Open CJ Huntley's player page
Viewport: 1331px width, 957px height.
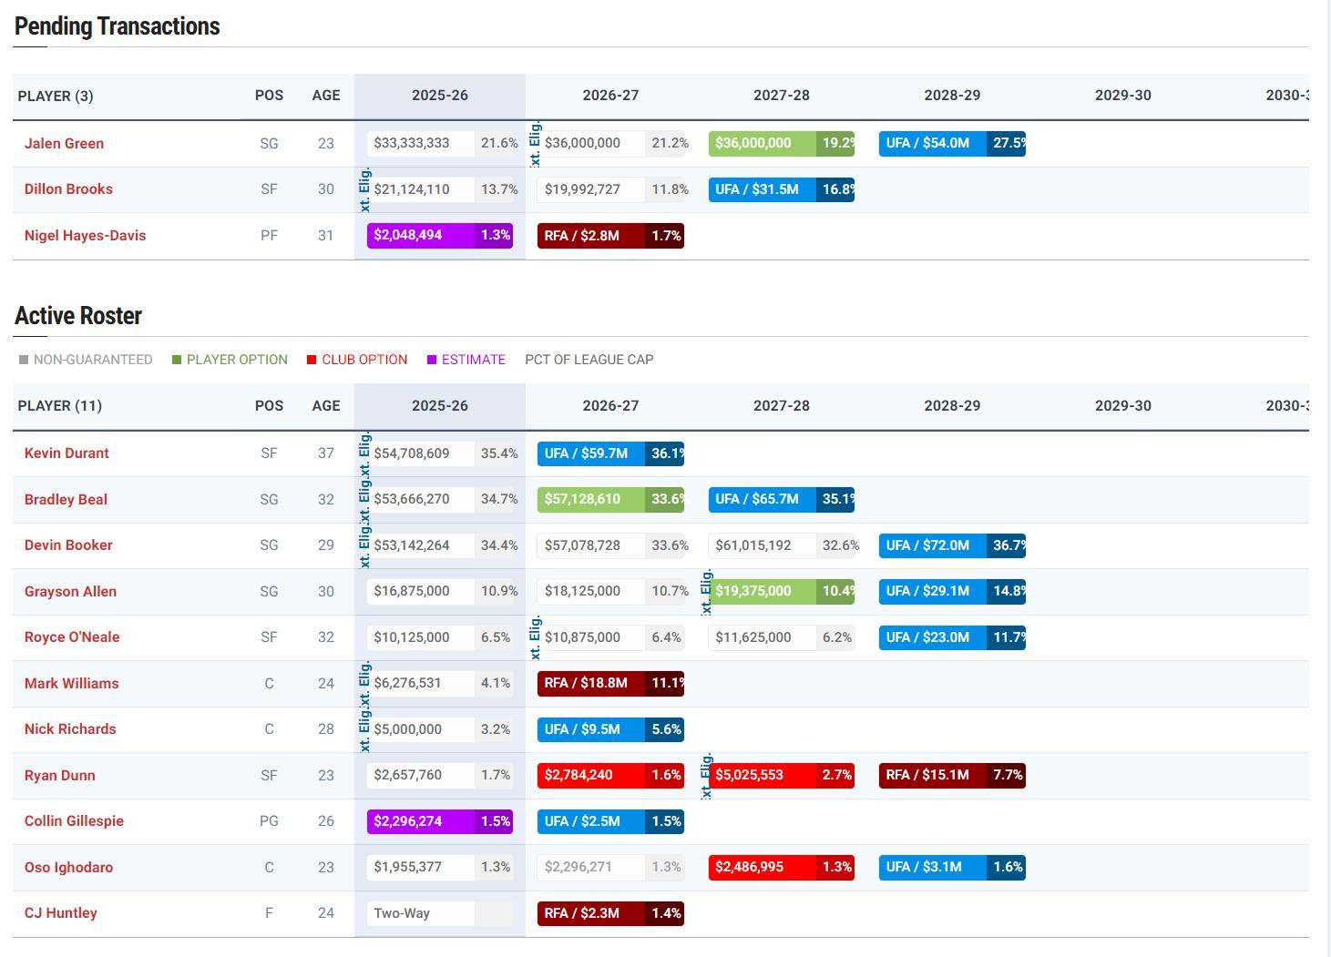click(x=60, y=913)
